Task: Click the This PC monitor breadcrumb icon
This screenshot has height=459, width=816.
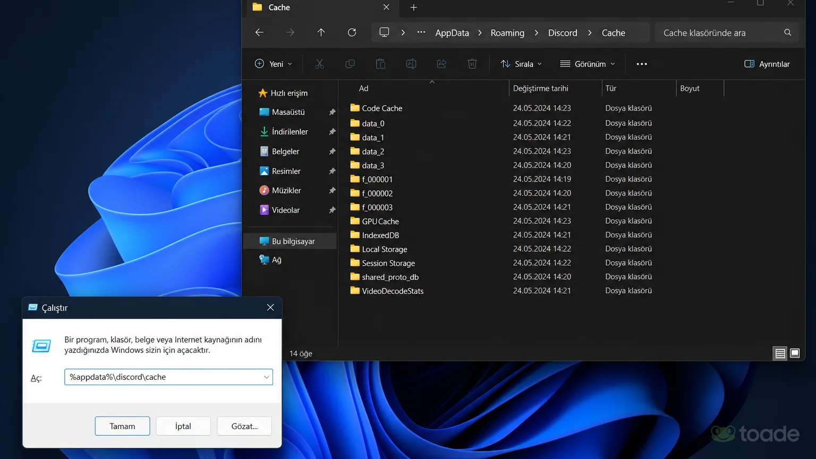Action: [x=384, y=32]
